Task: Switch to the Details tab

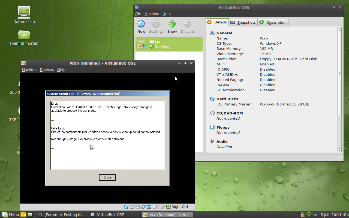Action: 217,22
